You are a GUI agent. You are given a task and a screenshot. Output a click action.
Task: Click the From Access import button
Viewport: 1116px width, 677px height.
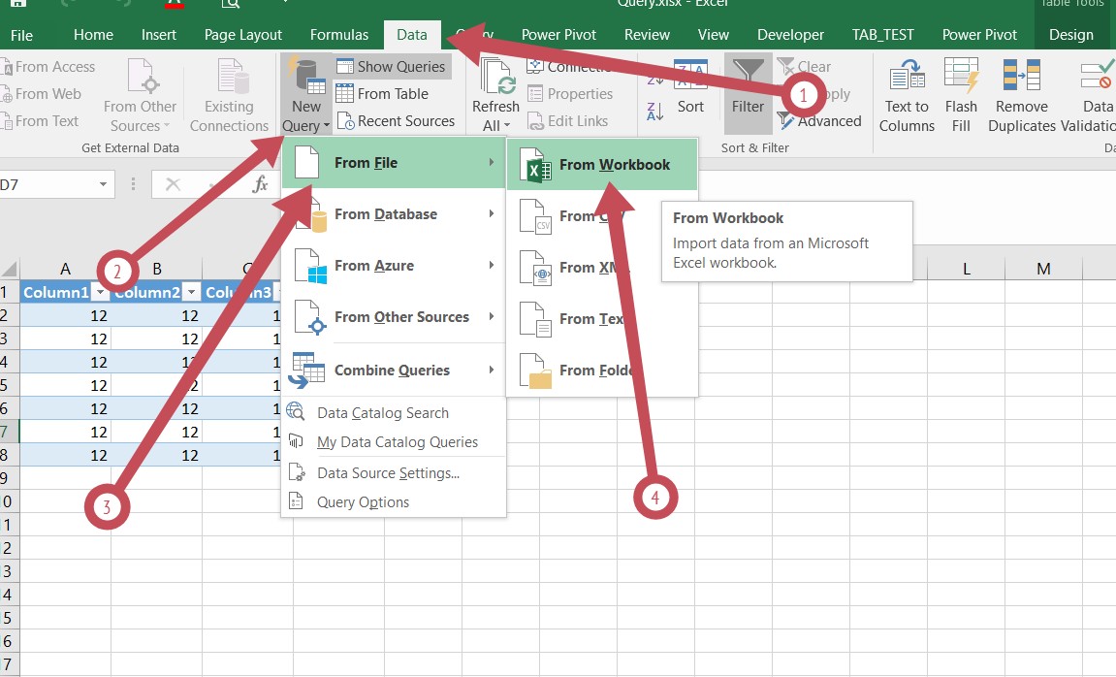[48, 67]
